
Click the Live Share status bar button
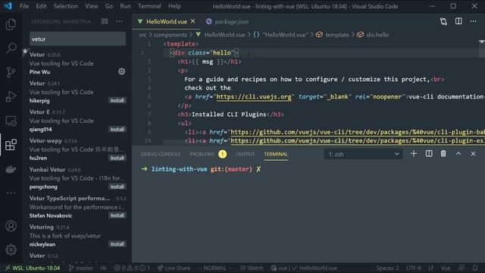pyautogui.click(x=174, y=268)
